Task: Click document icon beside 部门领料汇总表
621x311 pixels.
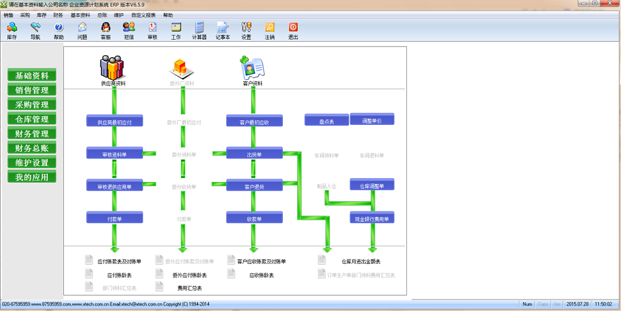Action: 89,287
